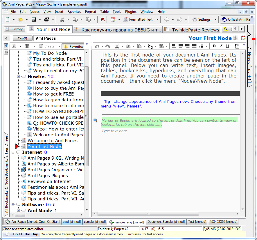
Task: Open the Plugins menu
Action: coord(131,12)
